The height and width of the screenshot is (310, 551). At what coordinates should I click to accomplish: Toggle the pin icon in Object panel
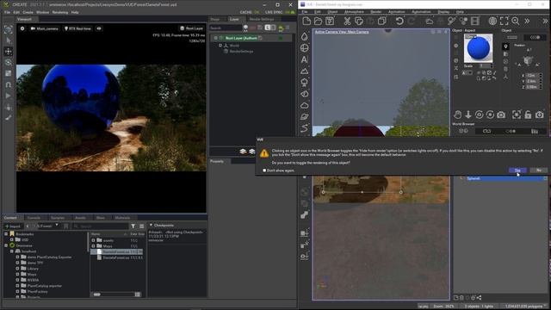pos(505,46)
